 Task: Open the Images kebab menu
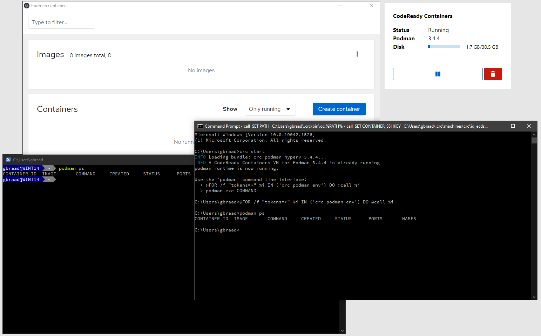[x=357, y=54]
